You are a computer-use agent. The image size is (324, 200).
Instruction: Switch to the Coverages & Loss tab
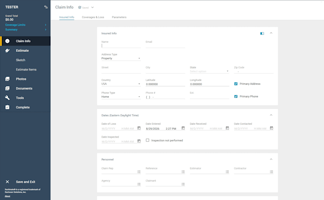point(93,17)
